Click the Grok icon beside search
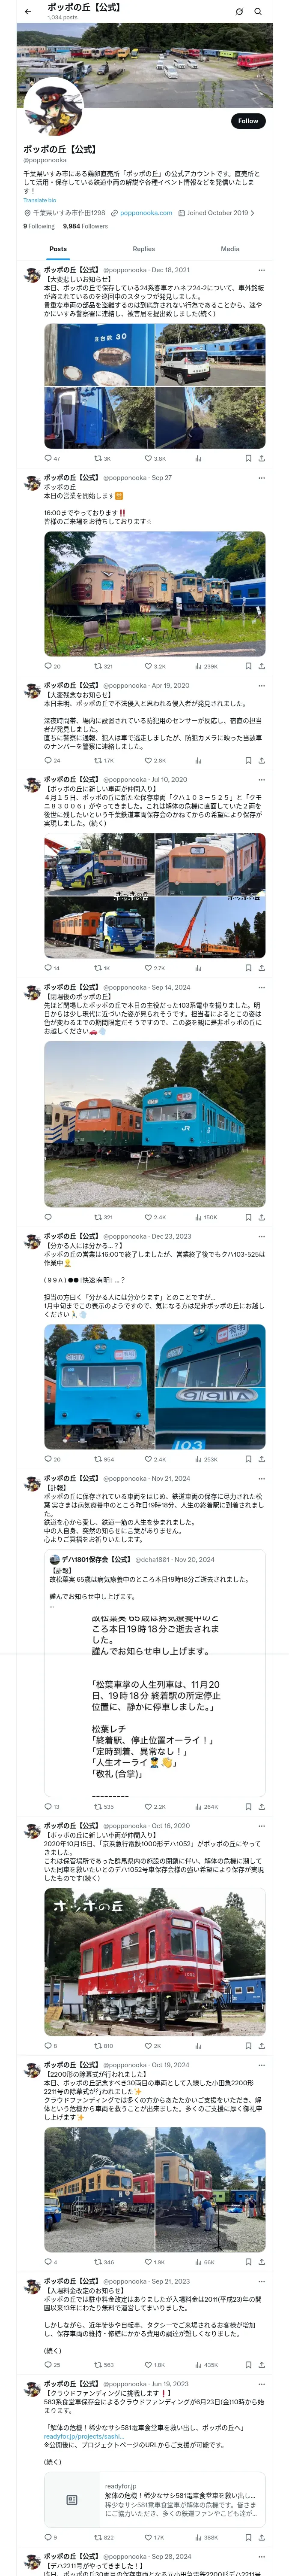Screen dimensions: 289x2576 point(239,12)
